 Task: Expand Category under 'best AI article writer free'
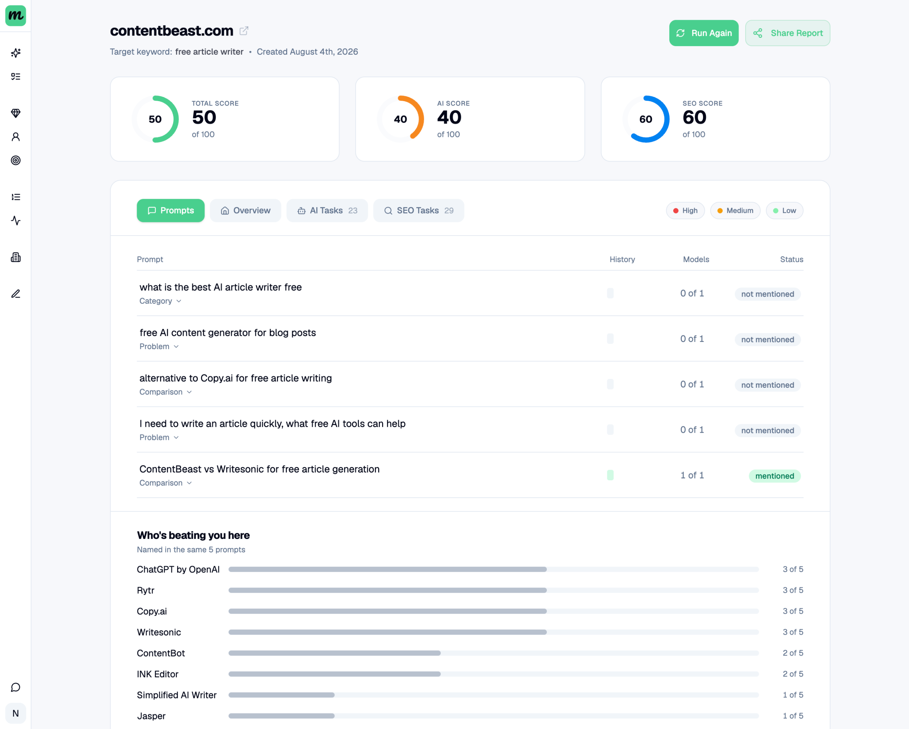[160, 301]
